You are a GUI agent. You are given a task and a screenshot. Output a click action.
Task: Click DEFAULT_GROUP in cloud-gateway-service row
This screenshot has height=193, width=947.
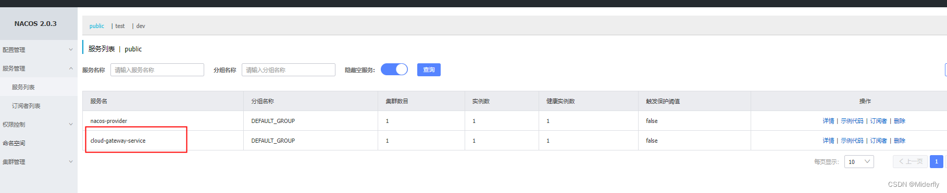tap(273, 141)
